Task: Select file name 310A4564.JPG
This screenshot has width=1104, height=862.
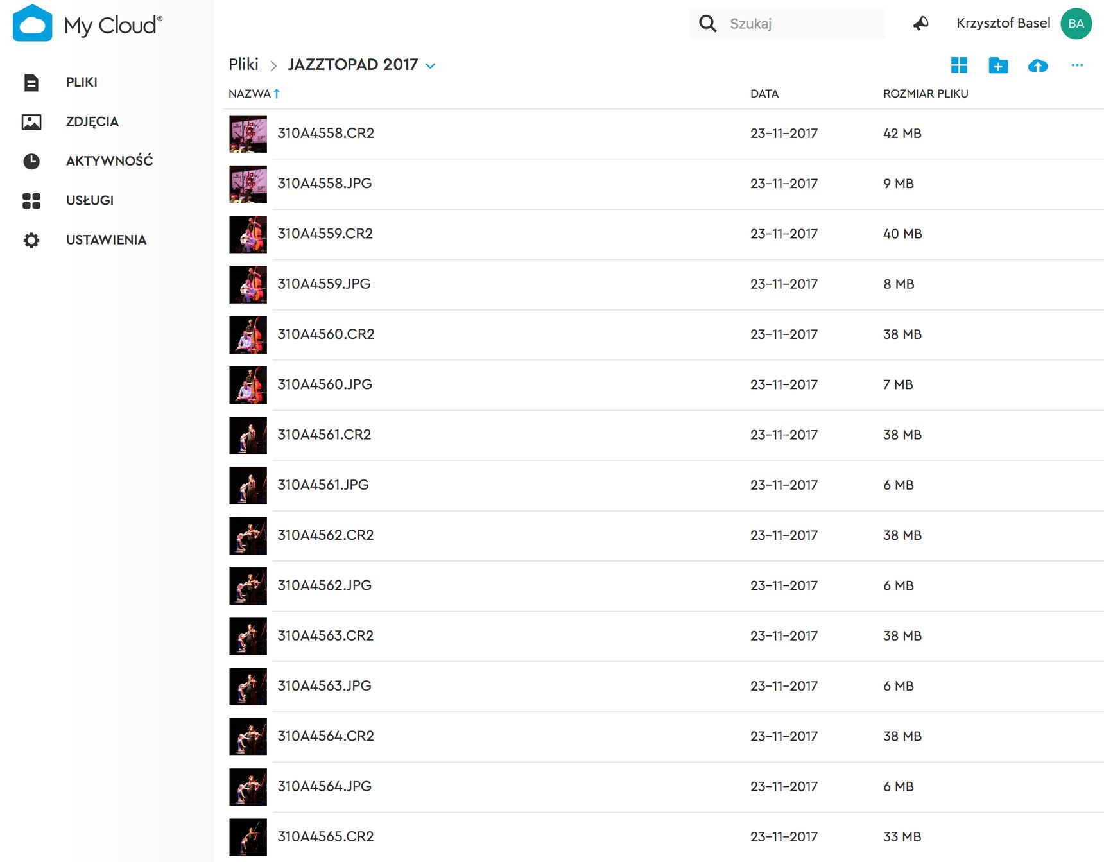Action: (x=324, y=786)
